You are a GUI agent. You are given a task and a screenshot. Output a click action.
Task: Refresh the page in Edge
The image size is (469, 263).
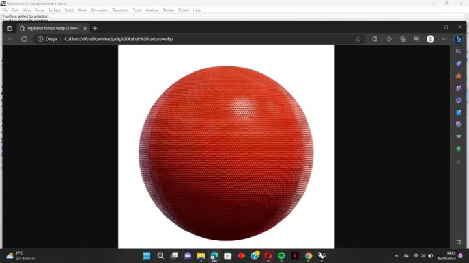pos(24,39)
